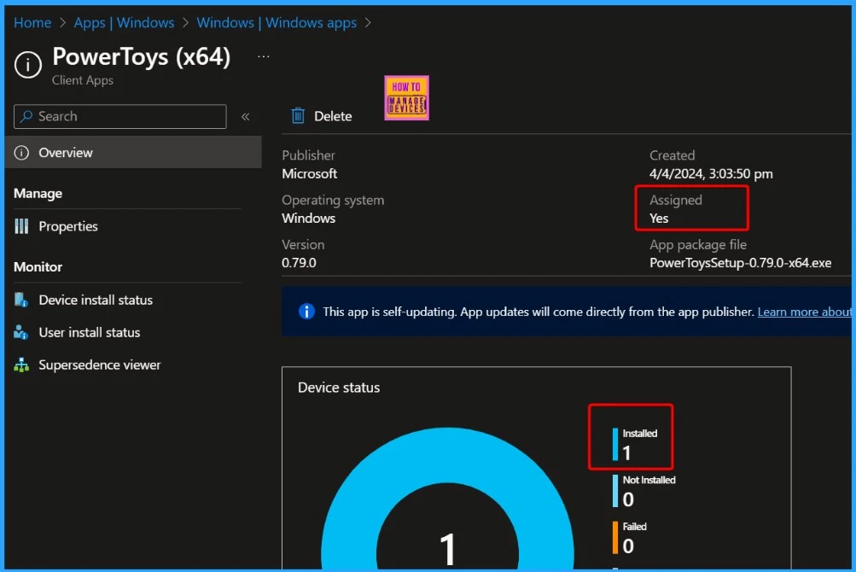
Task: Open Device install status
Action: click(96, 300)
